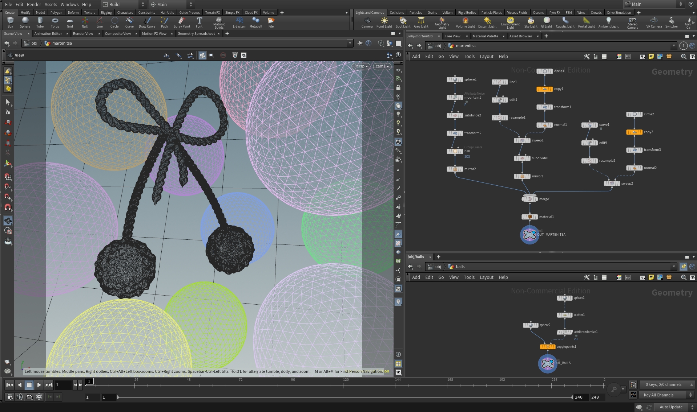Open the Persp viewport dropdown
697x412 pixels.
(x=361, y=66)
